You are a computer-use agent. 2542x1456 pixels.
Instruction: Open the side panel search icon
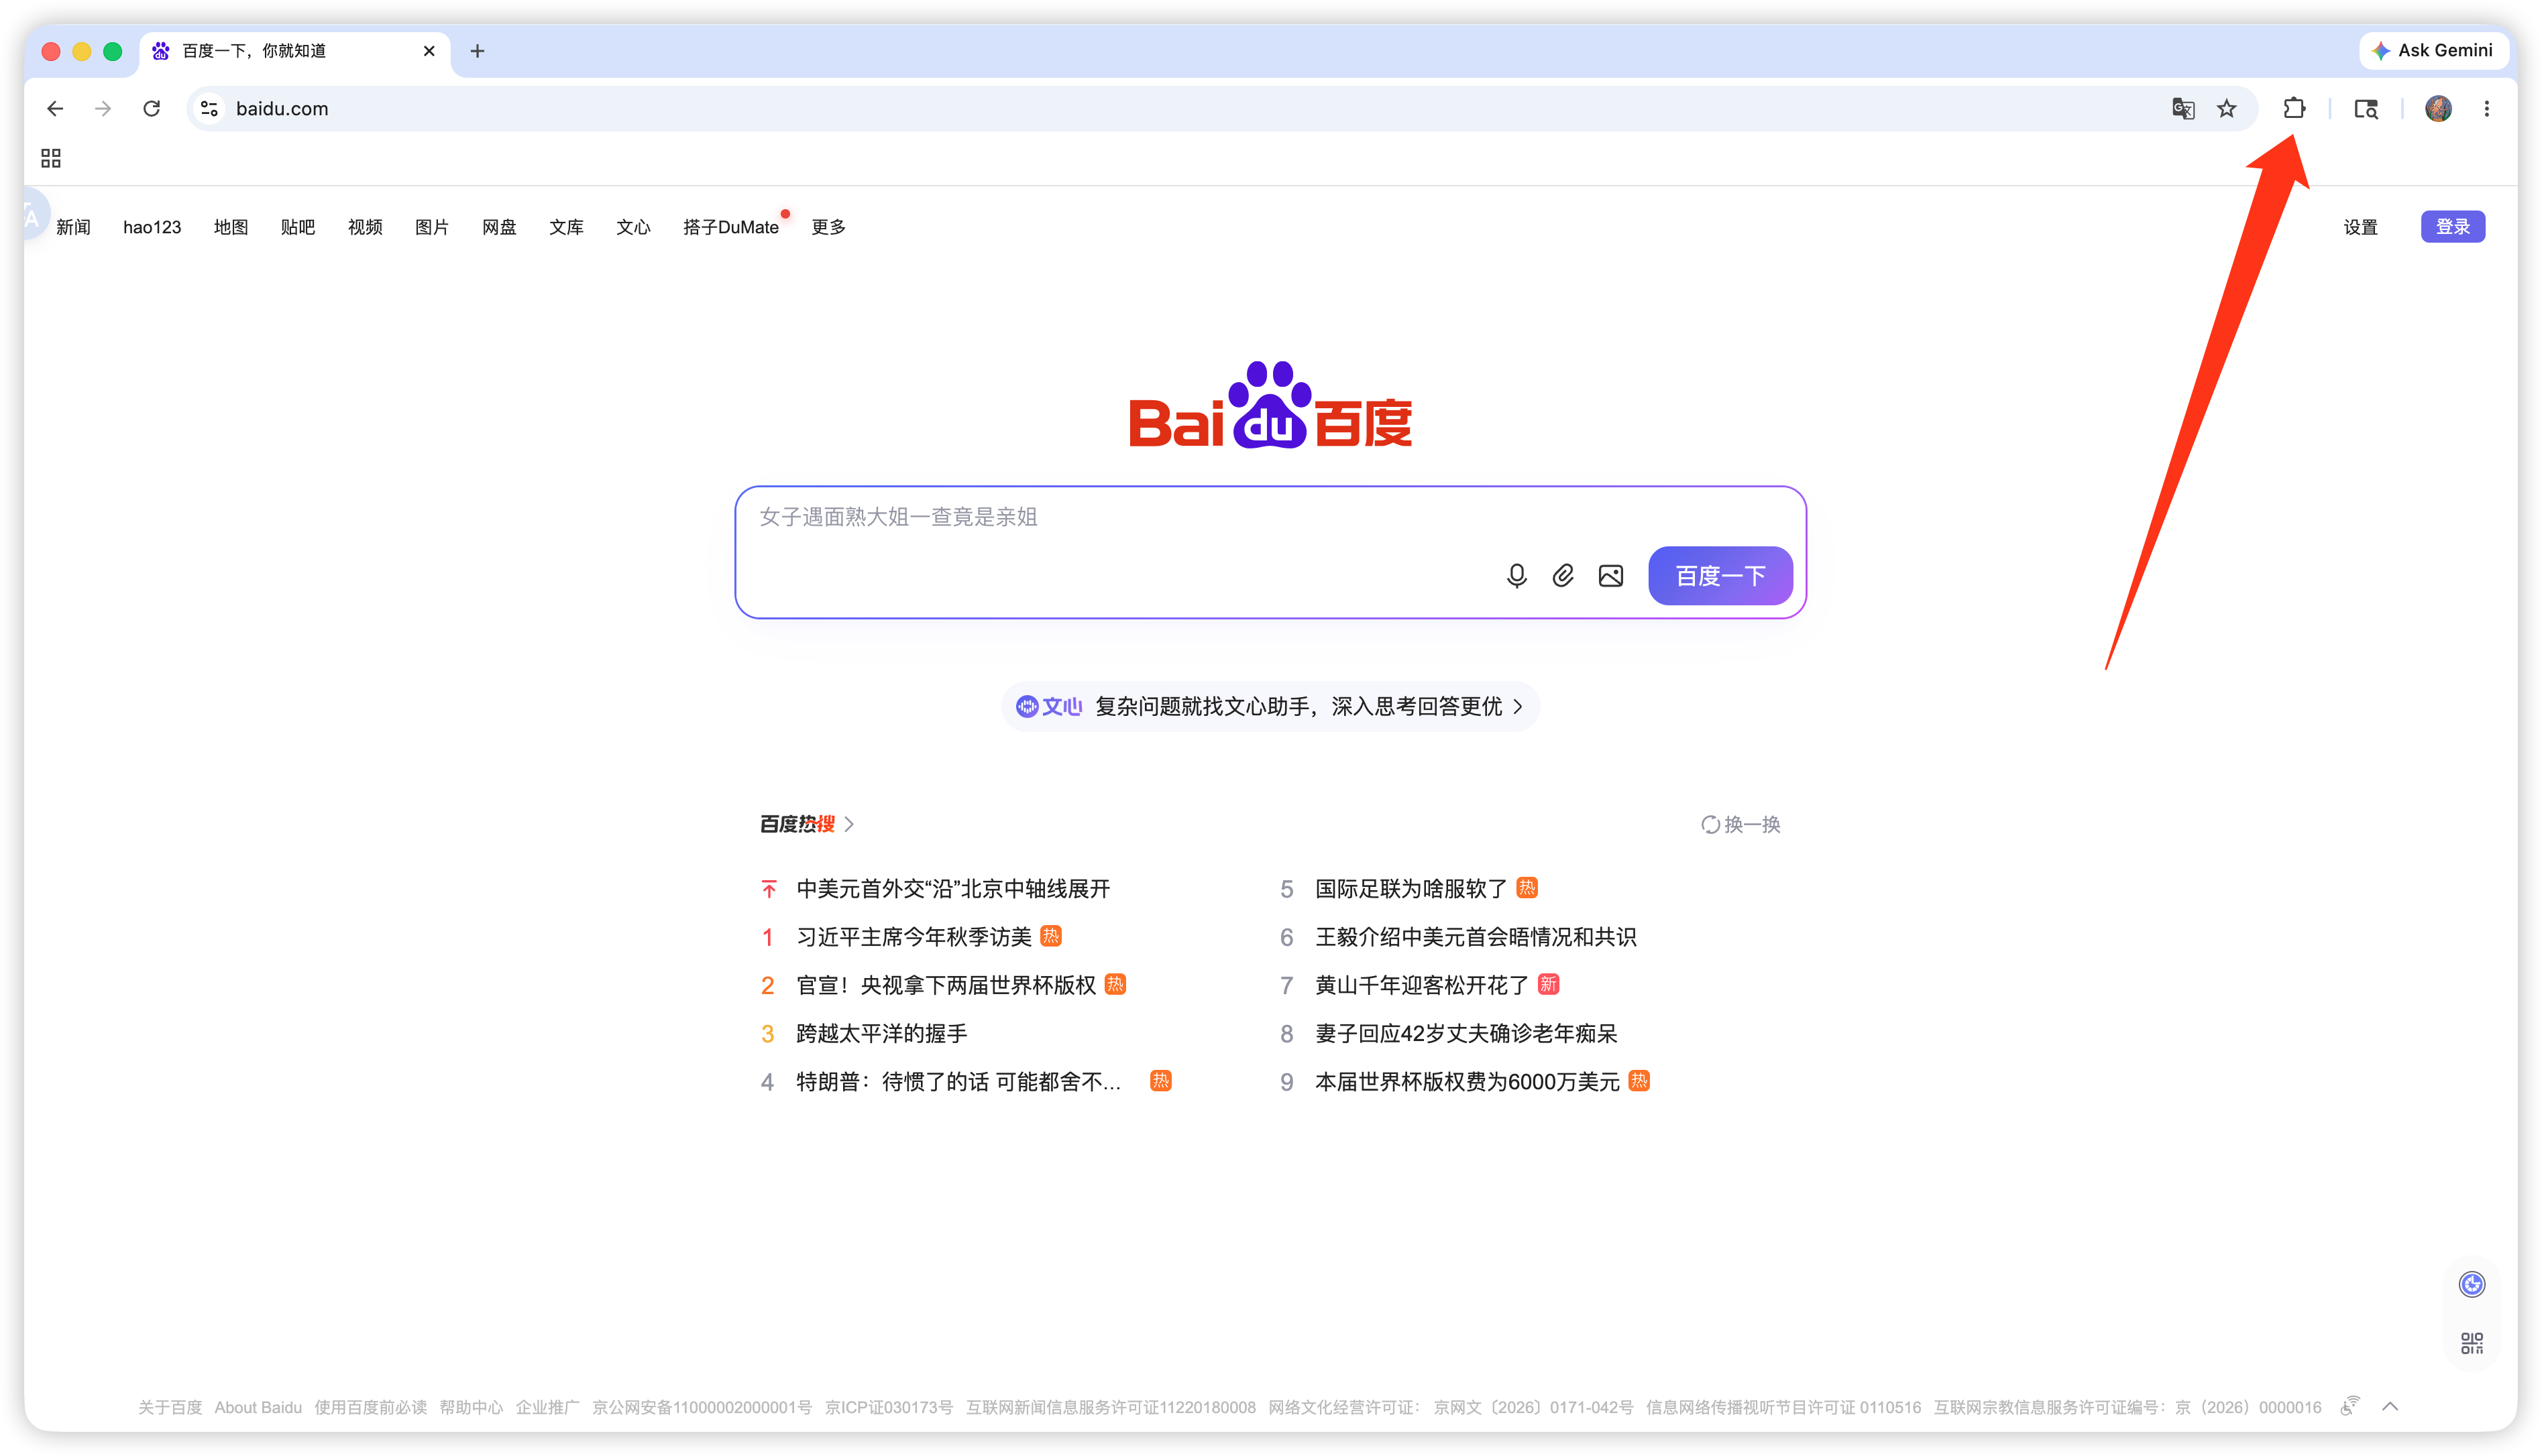click(x=2365, y=108)
